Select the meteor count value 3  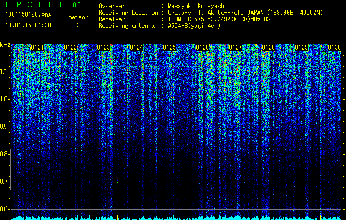(x=78, y=25)
